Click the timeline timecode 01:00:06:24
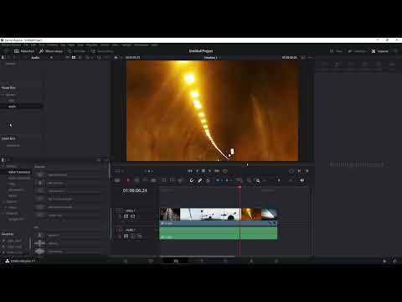Screen dimensions: 402x302 pyautogui.click(x=135, y=190)
